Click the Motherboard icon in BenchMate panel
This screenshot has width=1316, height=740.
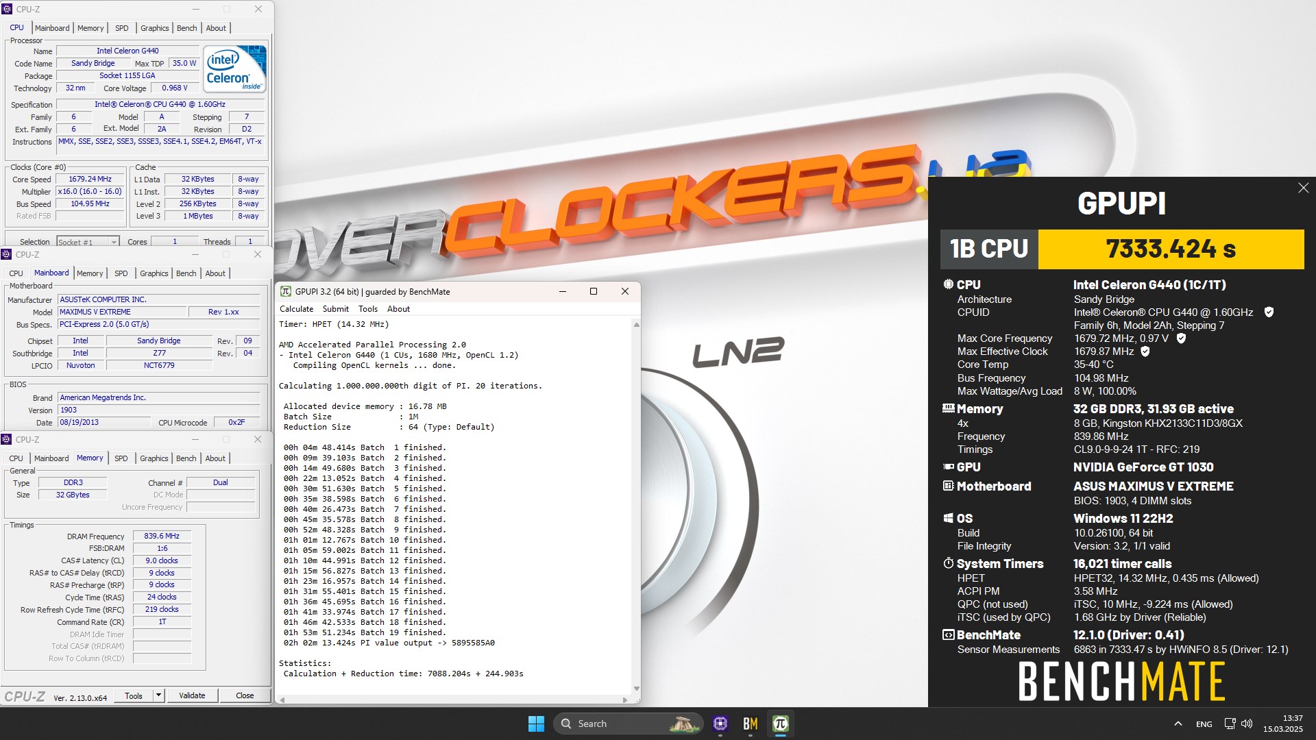948,486
